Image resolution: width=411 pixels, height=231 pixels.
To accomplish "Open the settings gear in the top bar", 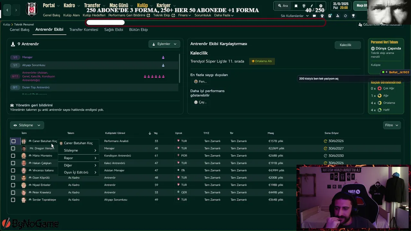I will [321, 6].
